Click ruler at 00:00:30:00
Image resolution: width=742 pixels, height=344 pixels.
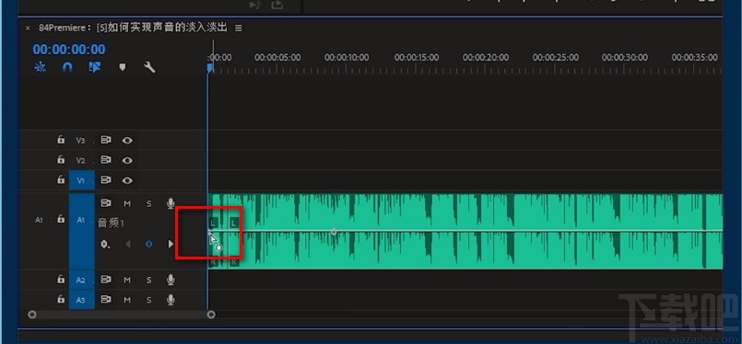(625, 58)
